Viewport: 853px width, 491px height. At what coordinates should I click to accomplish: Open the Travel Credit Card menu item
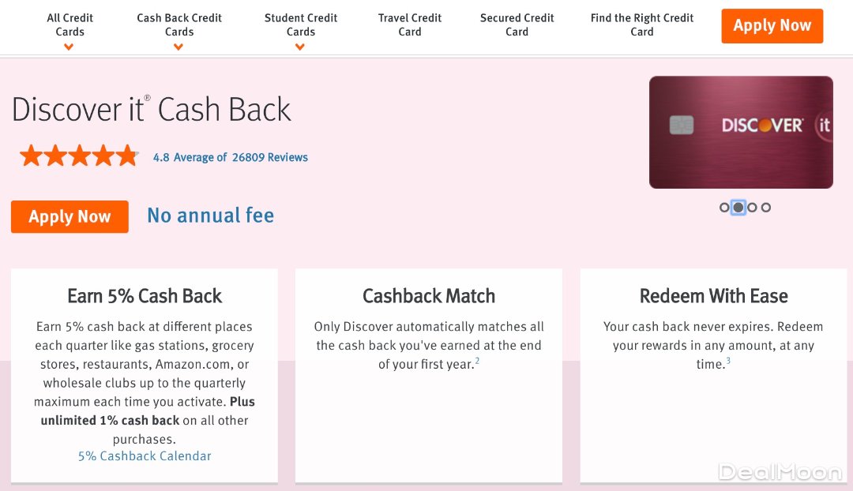(x=410, y=24)
